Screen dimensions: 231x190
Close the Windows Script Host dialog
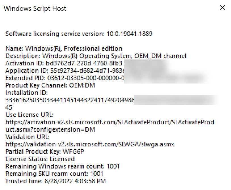[222, 8]
